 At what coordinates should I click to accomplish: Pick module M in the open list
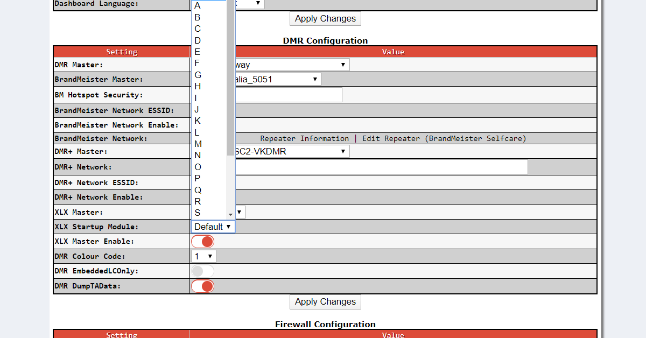[209, 144]
